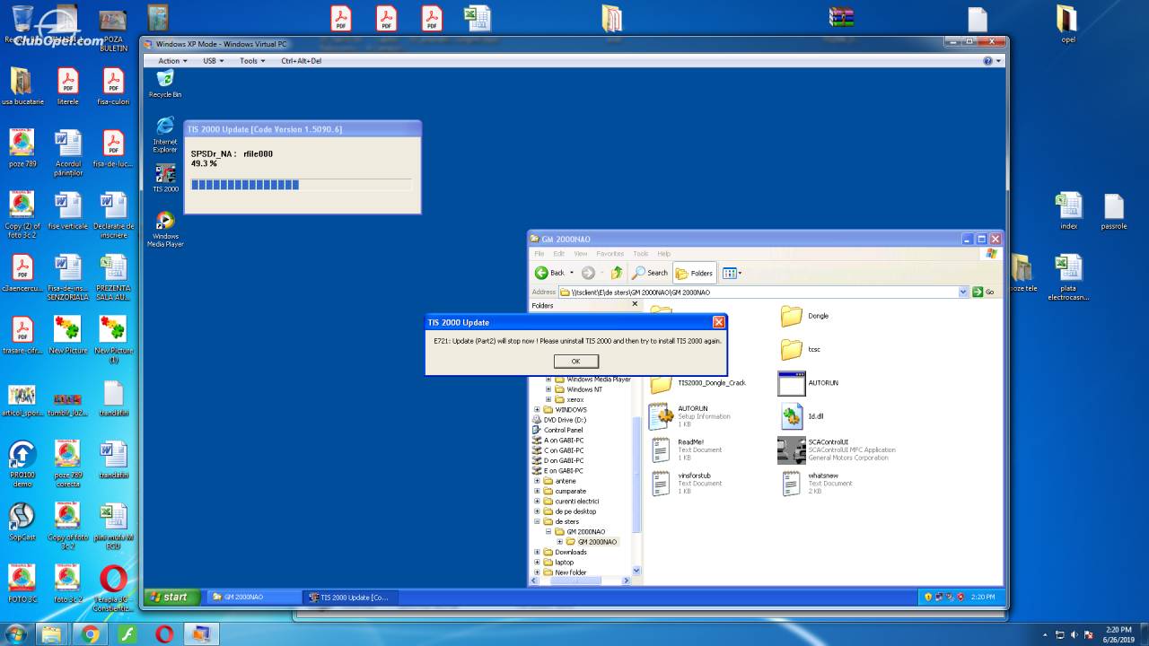
Task: Close the TIS 2000 Update error dialog
Action: tap(718, 322)
